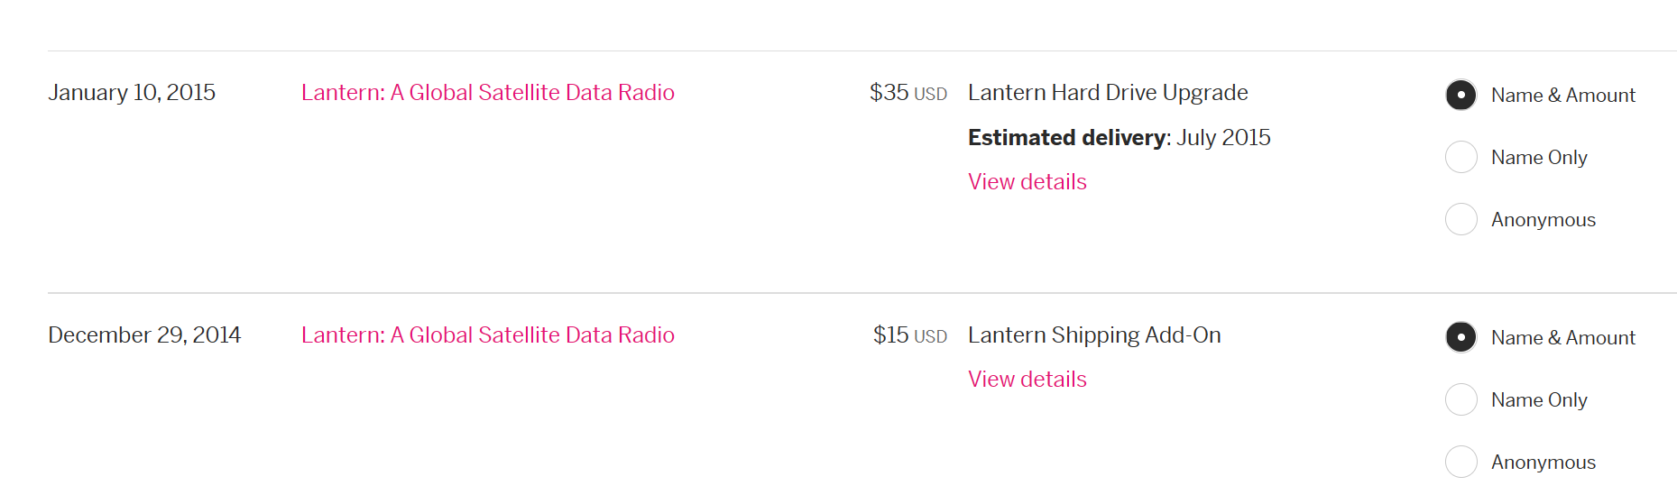View details of Lantern Shipping Add-On
The height and width of the screenshot is (504, 1677).
coord(1027,380)
